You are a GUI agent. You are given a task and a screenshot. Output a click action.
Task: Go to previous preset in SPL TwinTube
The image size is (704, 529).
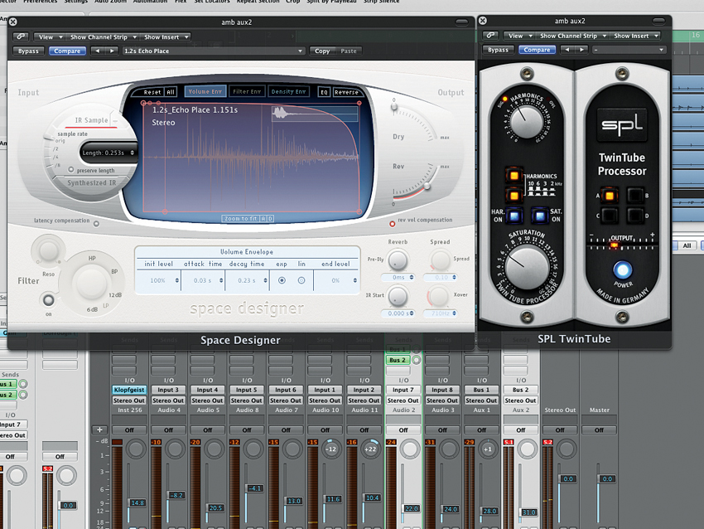567,50
